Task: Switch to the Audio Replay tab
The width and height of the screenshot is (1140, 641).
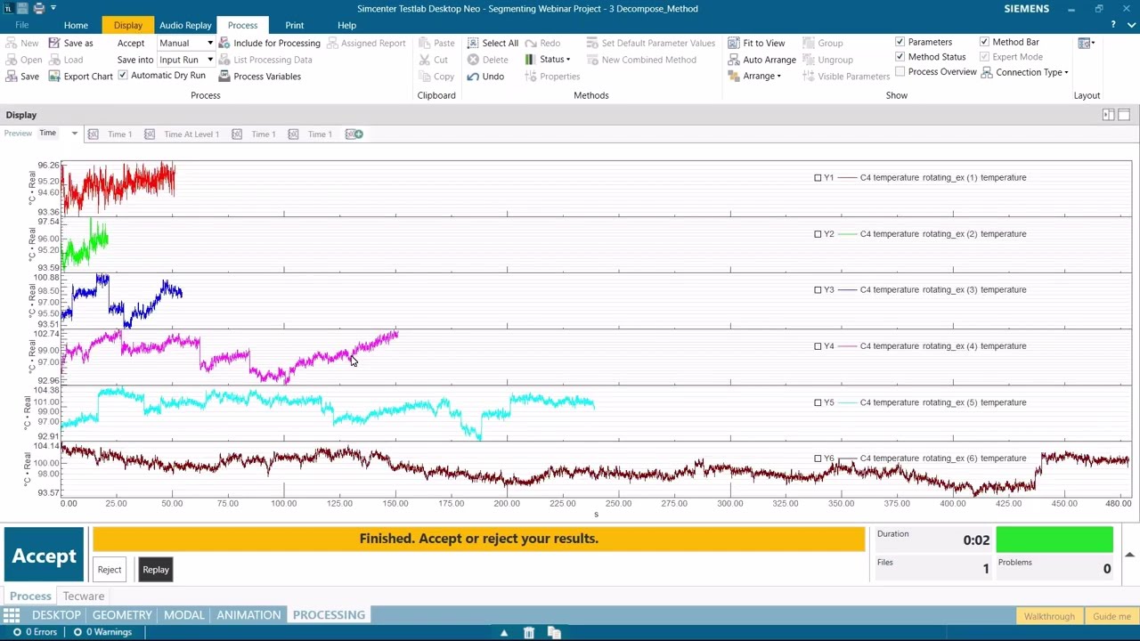Action: [185, 25]
